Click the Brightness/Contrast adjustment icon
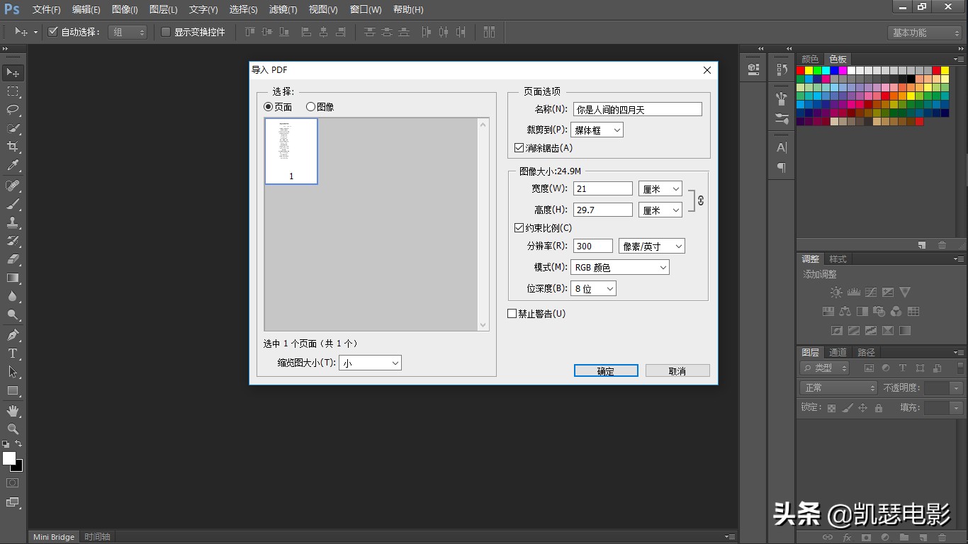 [x=836, y=293]
